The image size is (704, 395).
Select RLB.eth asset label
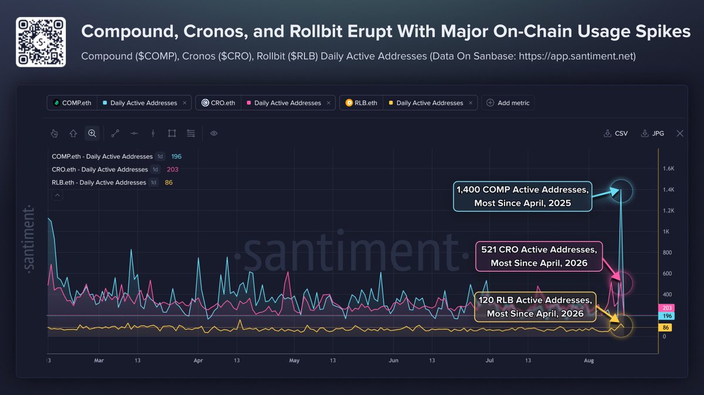click(367, 103)
